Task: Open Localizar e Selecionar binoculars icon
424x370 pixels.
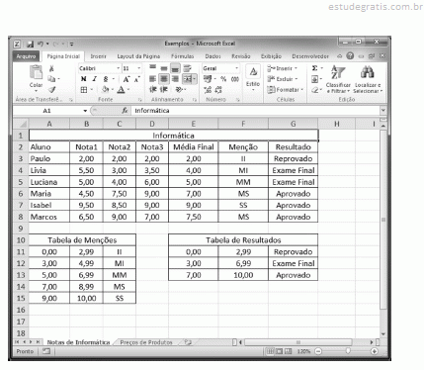Action: pos(367,72)
